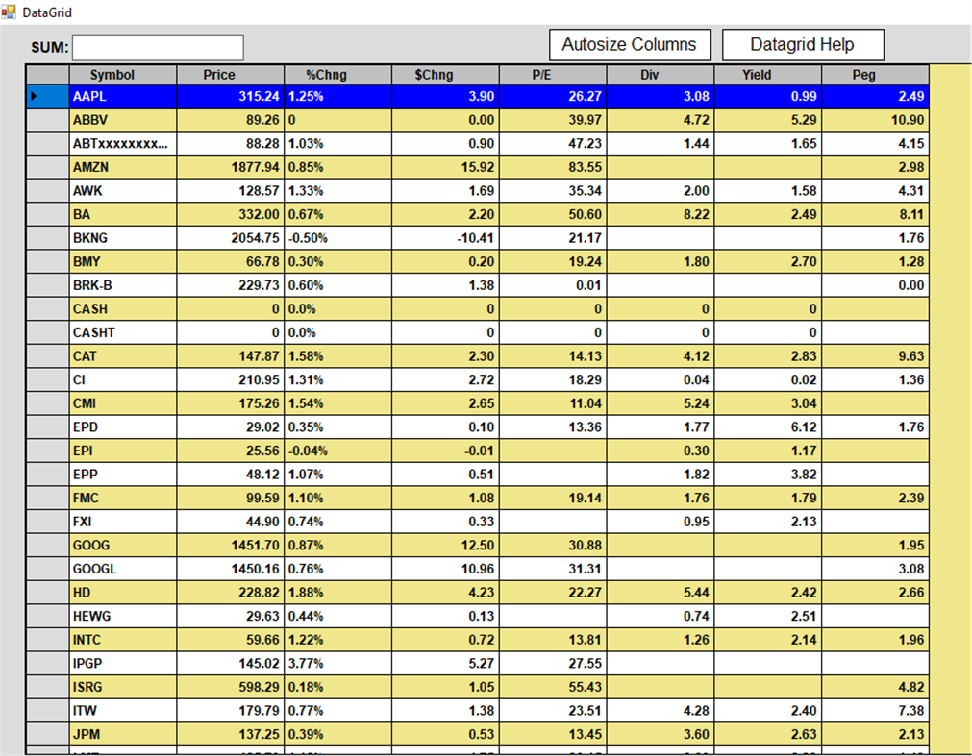Select FXI price 44.90
This screenshot has width=972, height=756.
231,522
